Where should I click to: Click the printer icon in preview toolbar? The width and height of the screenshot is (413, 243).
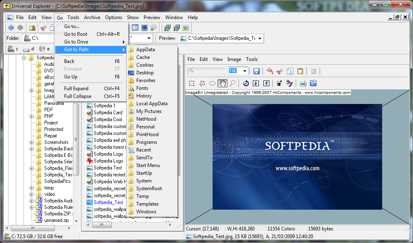(x=303, y=83)
